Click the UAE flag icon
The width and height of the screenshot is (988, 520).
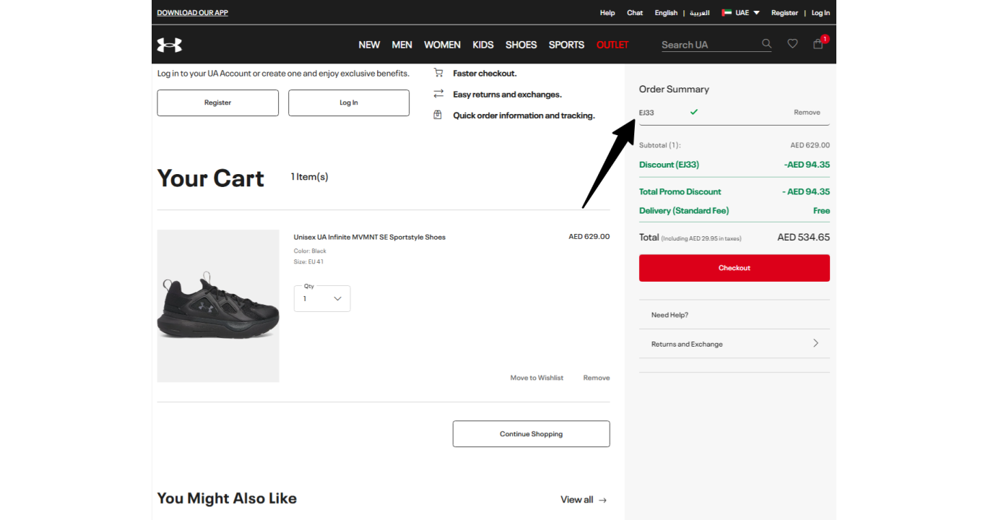click(727, 12)
